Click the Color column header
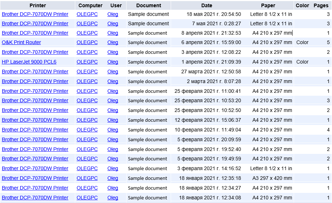Viewport: 332px width, 203px height. [302, 5]
